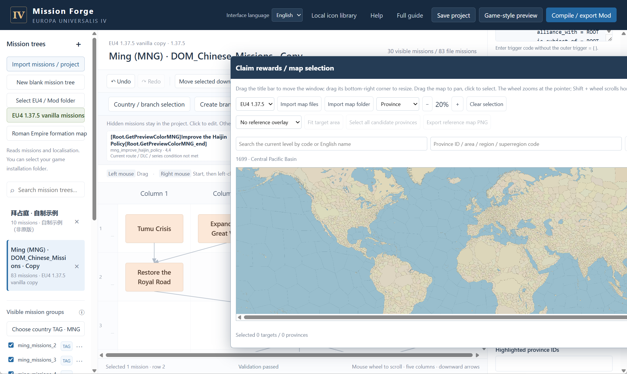Click the Undo button
Viewport: 627px width, 374px height.
121,81
